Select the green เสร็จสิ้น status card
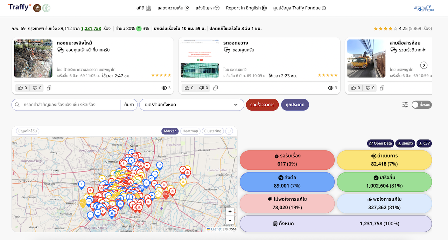 coord(384,182)
